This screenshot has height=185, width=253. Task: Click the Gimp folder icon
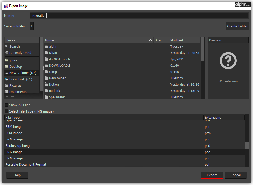click(46, 72)
